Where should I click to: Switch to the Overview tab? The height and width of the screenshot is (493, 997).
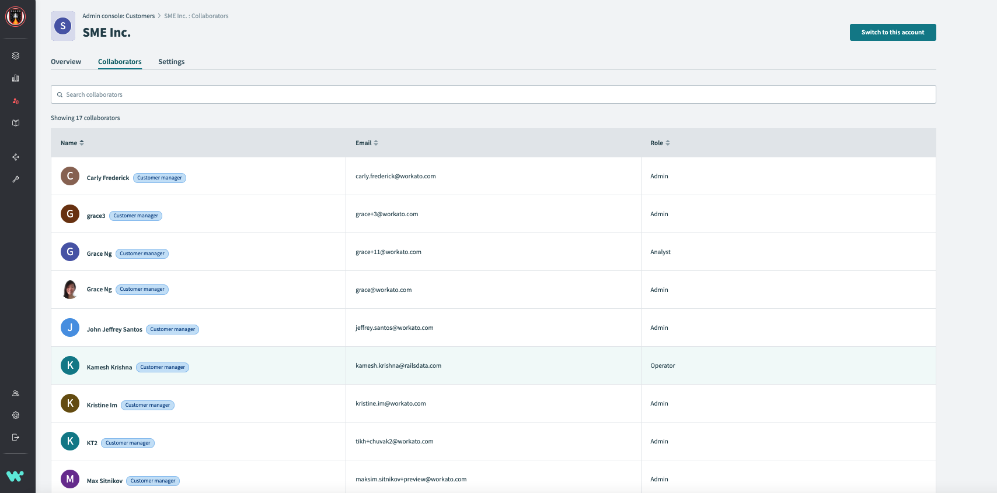coord(66,62)
